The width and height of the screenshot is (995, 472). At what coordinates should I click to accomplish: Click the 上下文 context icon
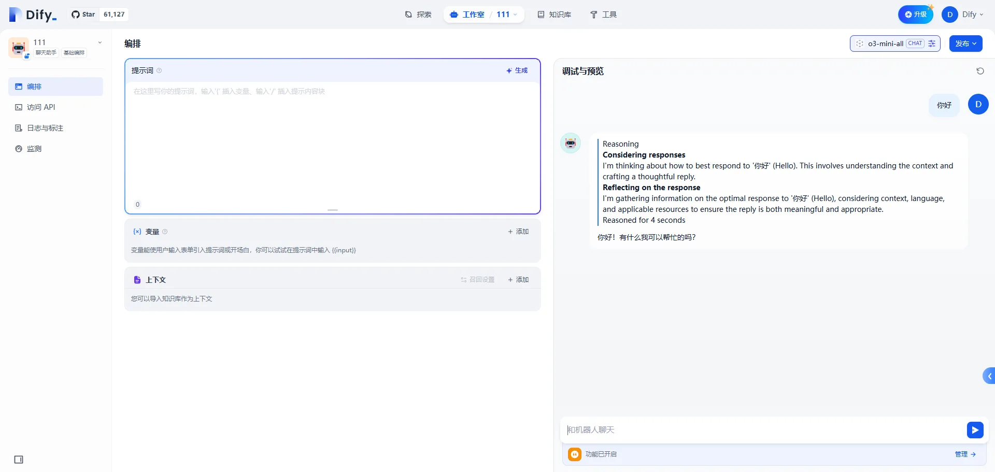point(137,280)
